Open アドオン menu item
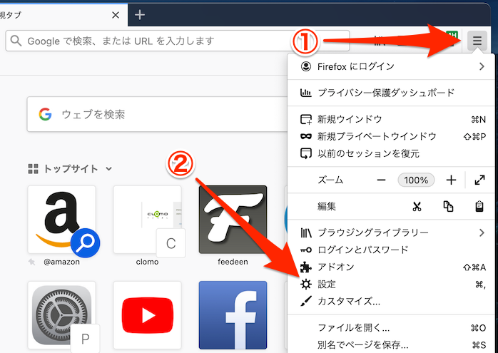The width and height of the screenshot is (498, 353). 391,267
